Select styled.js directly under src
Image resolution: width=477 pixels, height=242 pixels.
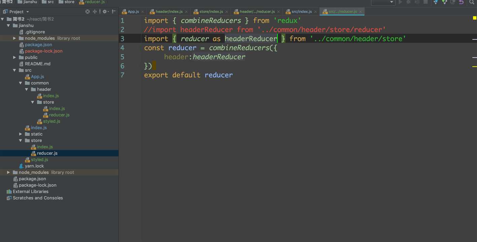[39, 160]
